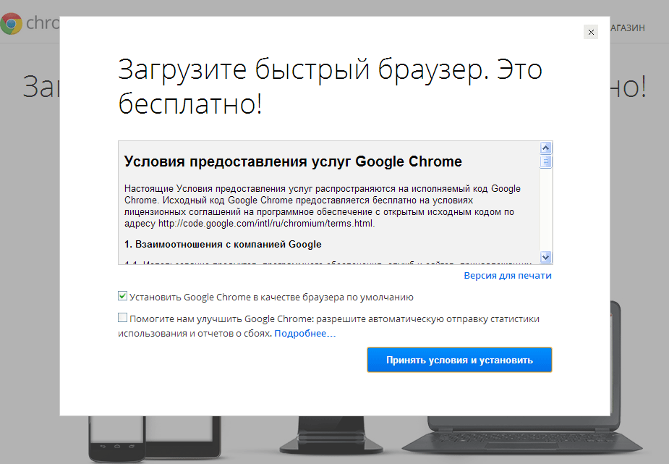
Task: Enable sending usage statistics and crash reports
Action: 122,318
